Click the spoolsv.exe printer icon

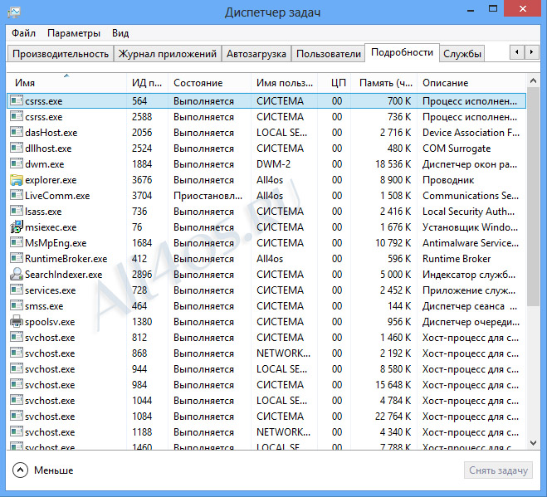point(17,322)
